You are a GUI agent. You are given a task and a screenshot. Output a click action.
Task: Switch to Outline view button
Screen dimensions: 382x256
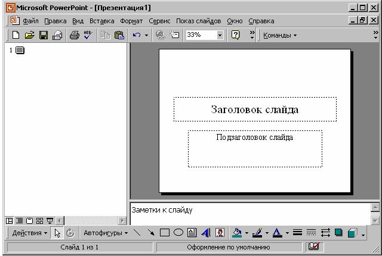coord(19,220)
